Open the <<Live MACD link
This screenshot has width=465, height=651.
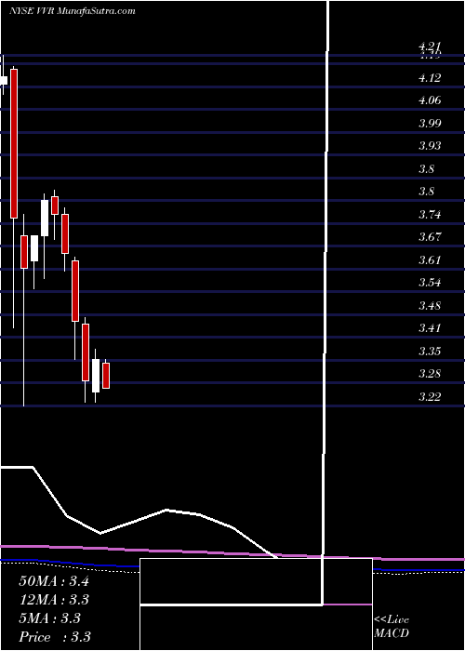pyautogui.click(x=392, y=627)
